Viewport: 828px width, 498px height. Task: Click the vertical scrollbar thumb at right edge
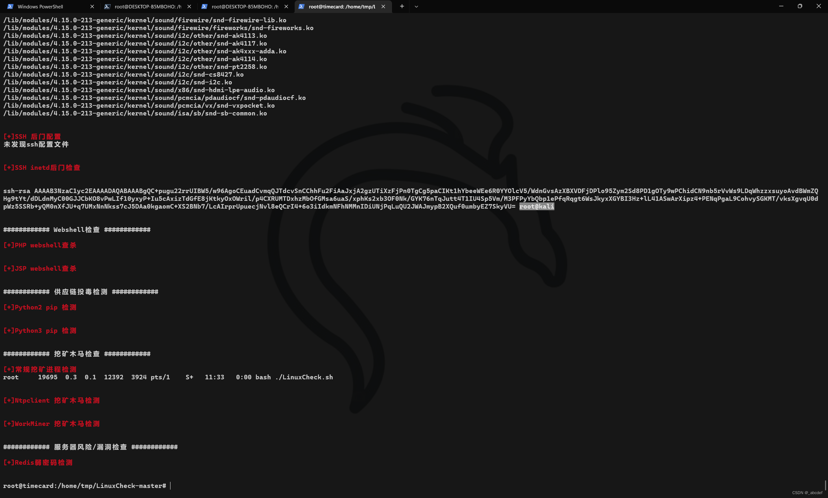click(x=825, y=485)
